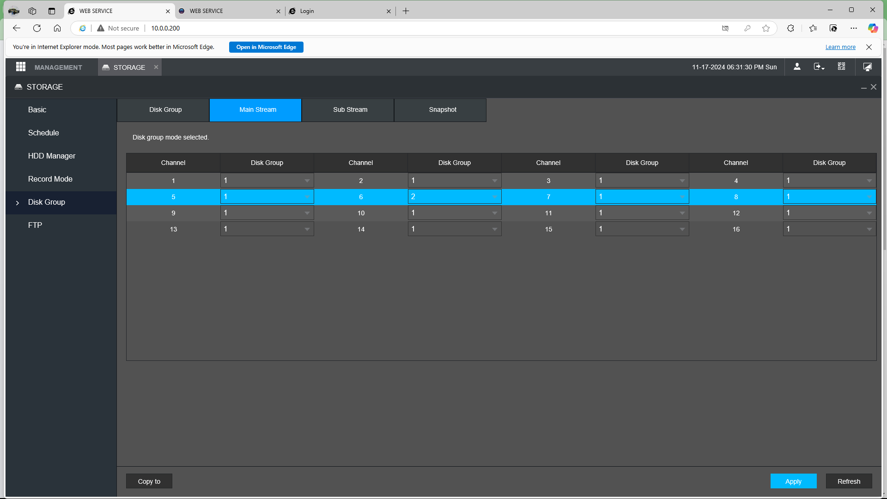Open Disk Group dropdown for channel 6
Screen dimensions: 887x499
pos(455,197)
